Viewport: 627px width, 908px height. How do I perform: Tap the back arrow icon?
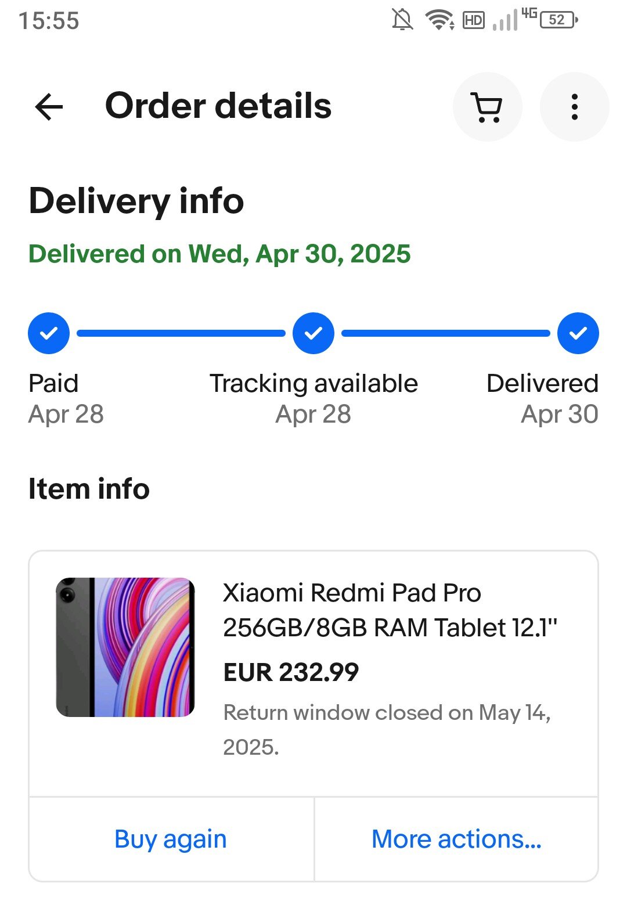tap(49, 107)
